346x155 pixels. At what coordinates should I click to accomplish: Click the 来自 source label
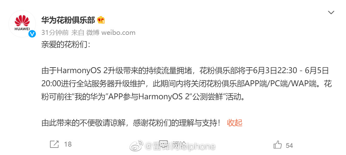pos(78,33)
